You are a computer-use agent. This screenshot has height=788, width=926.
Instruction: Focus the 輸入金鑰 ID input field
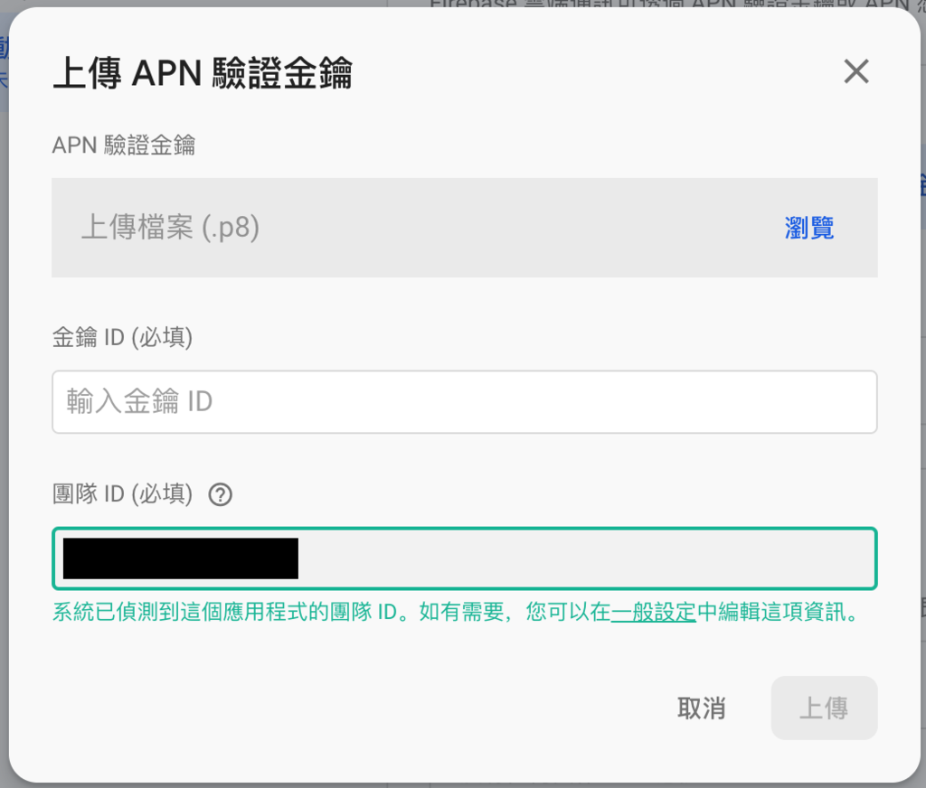(464, 402)
